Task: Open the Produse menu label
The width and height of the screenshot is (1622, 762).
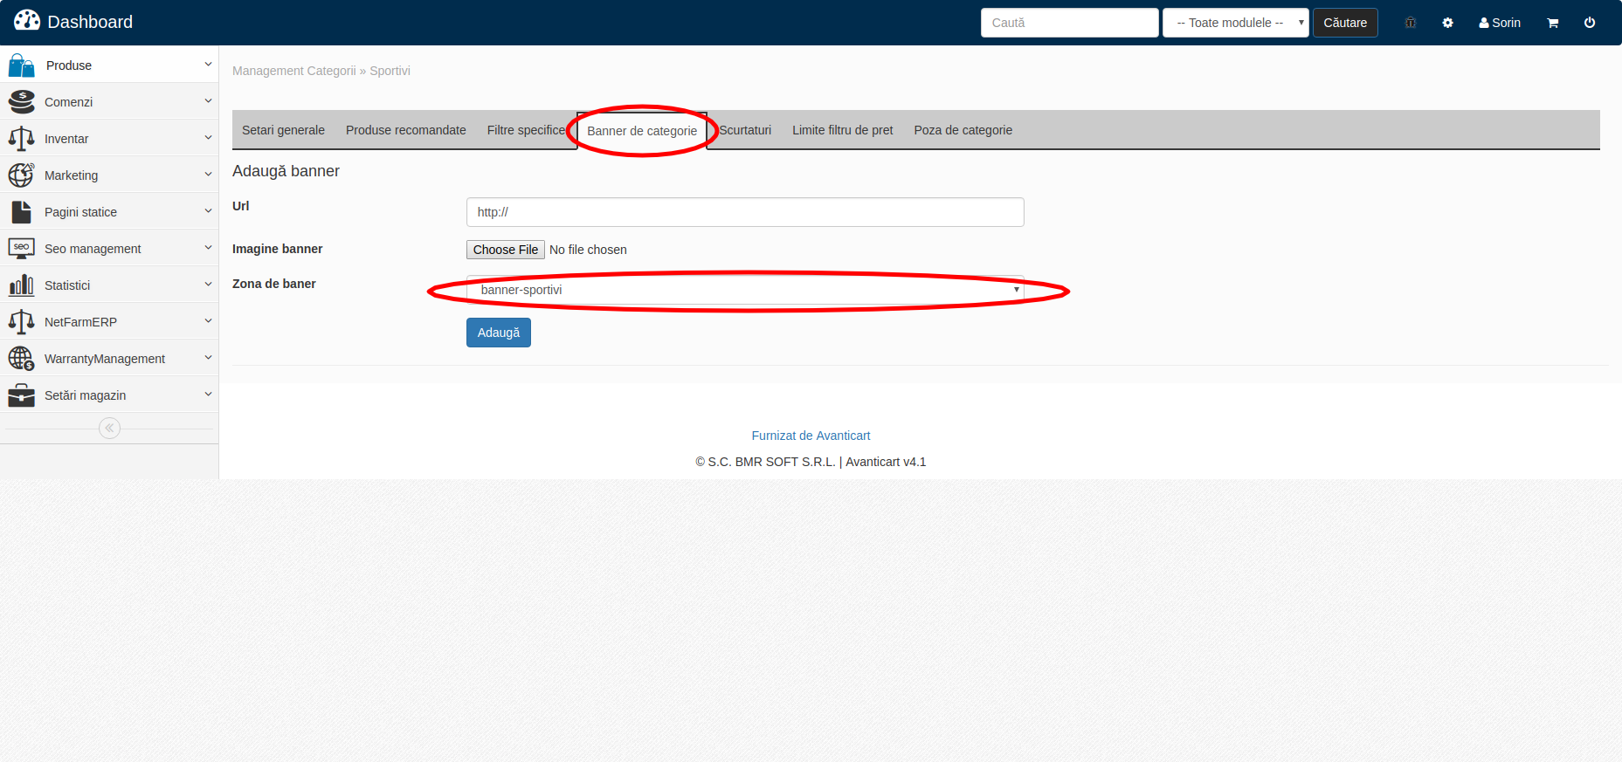Action: click(69, 65)
